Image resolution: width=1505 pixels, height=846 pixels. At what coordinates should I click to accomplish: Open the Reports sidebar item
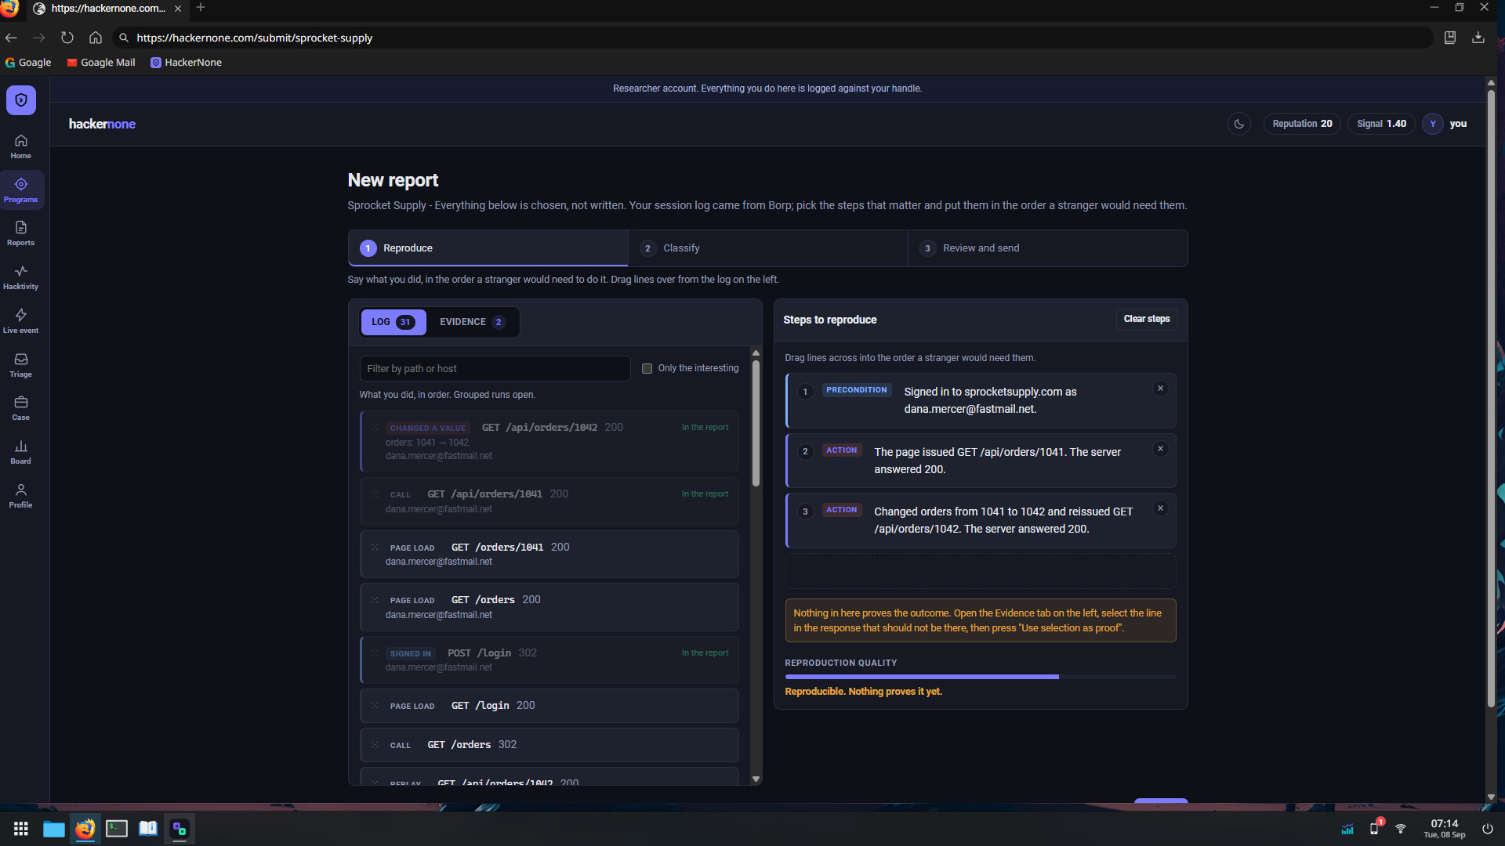(x=21, y=233)
